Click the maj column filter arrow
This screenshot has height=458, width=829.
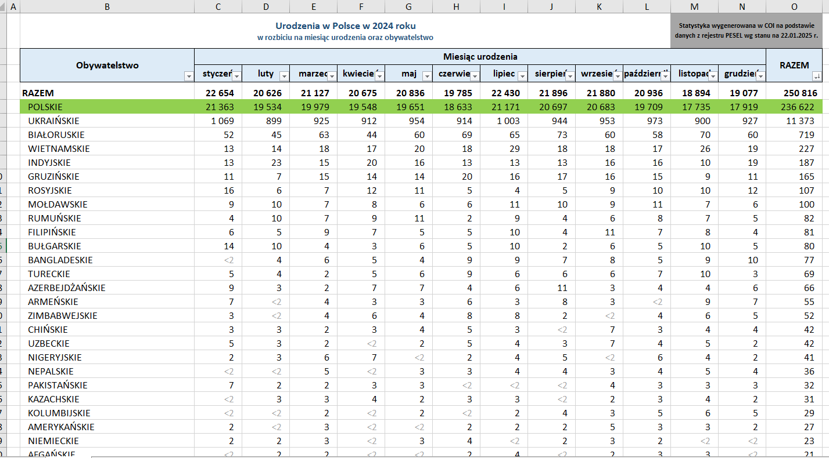tap(427, 76)
